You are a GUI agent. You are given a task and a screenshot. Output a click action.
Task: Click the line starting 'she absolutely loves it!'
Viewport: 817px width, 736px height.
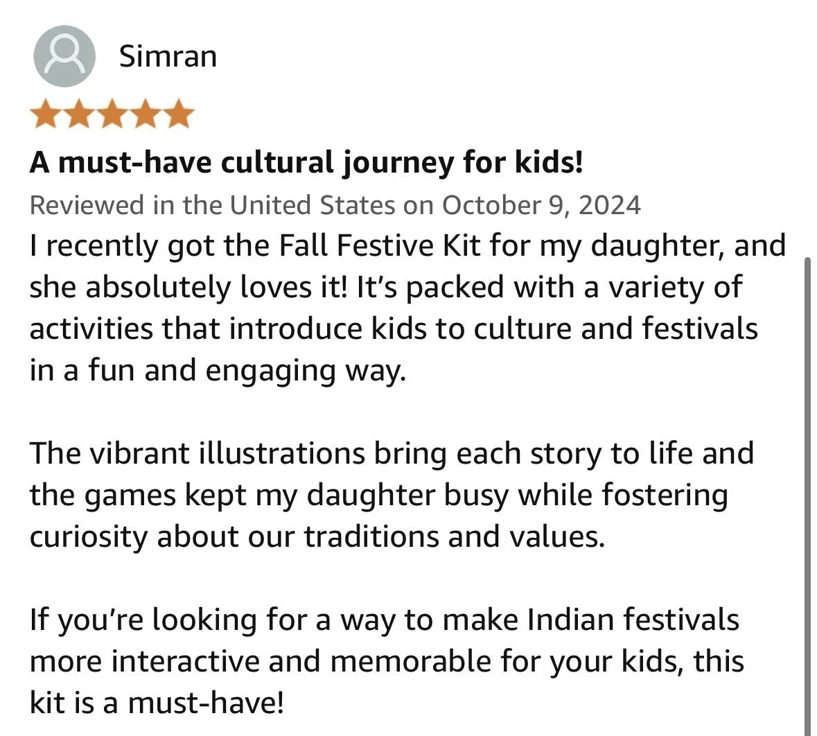[385, 288]
